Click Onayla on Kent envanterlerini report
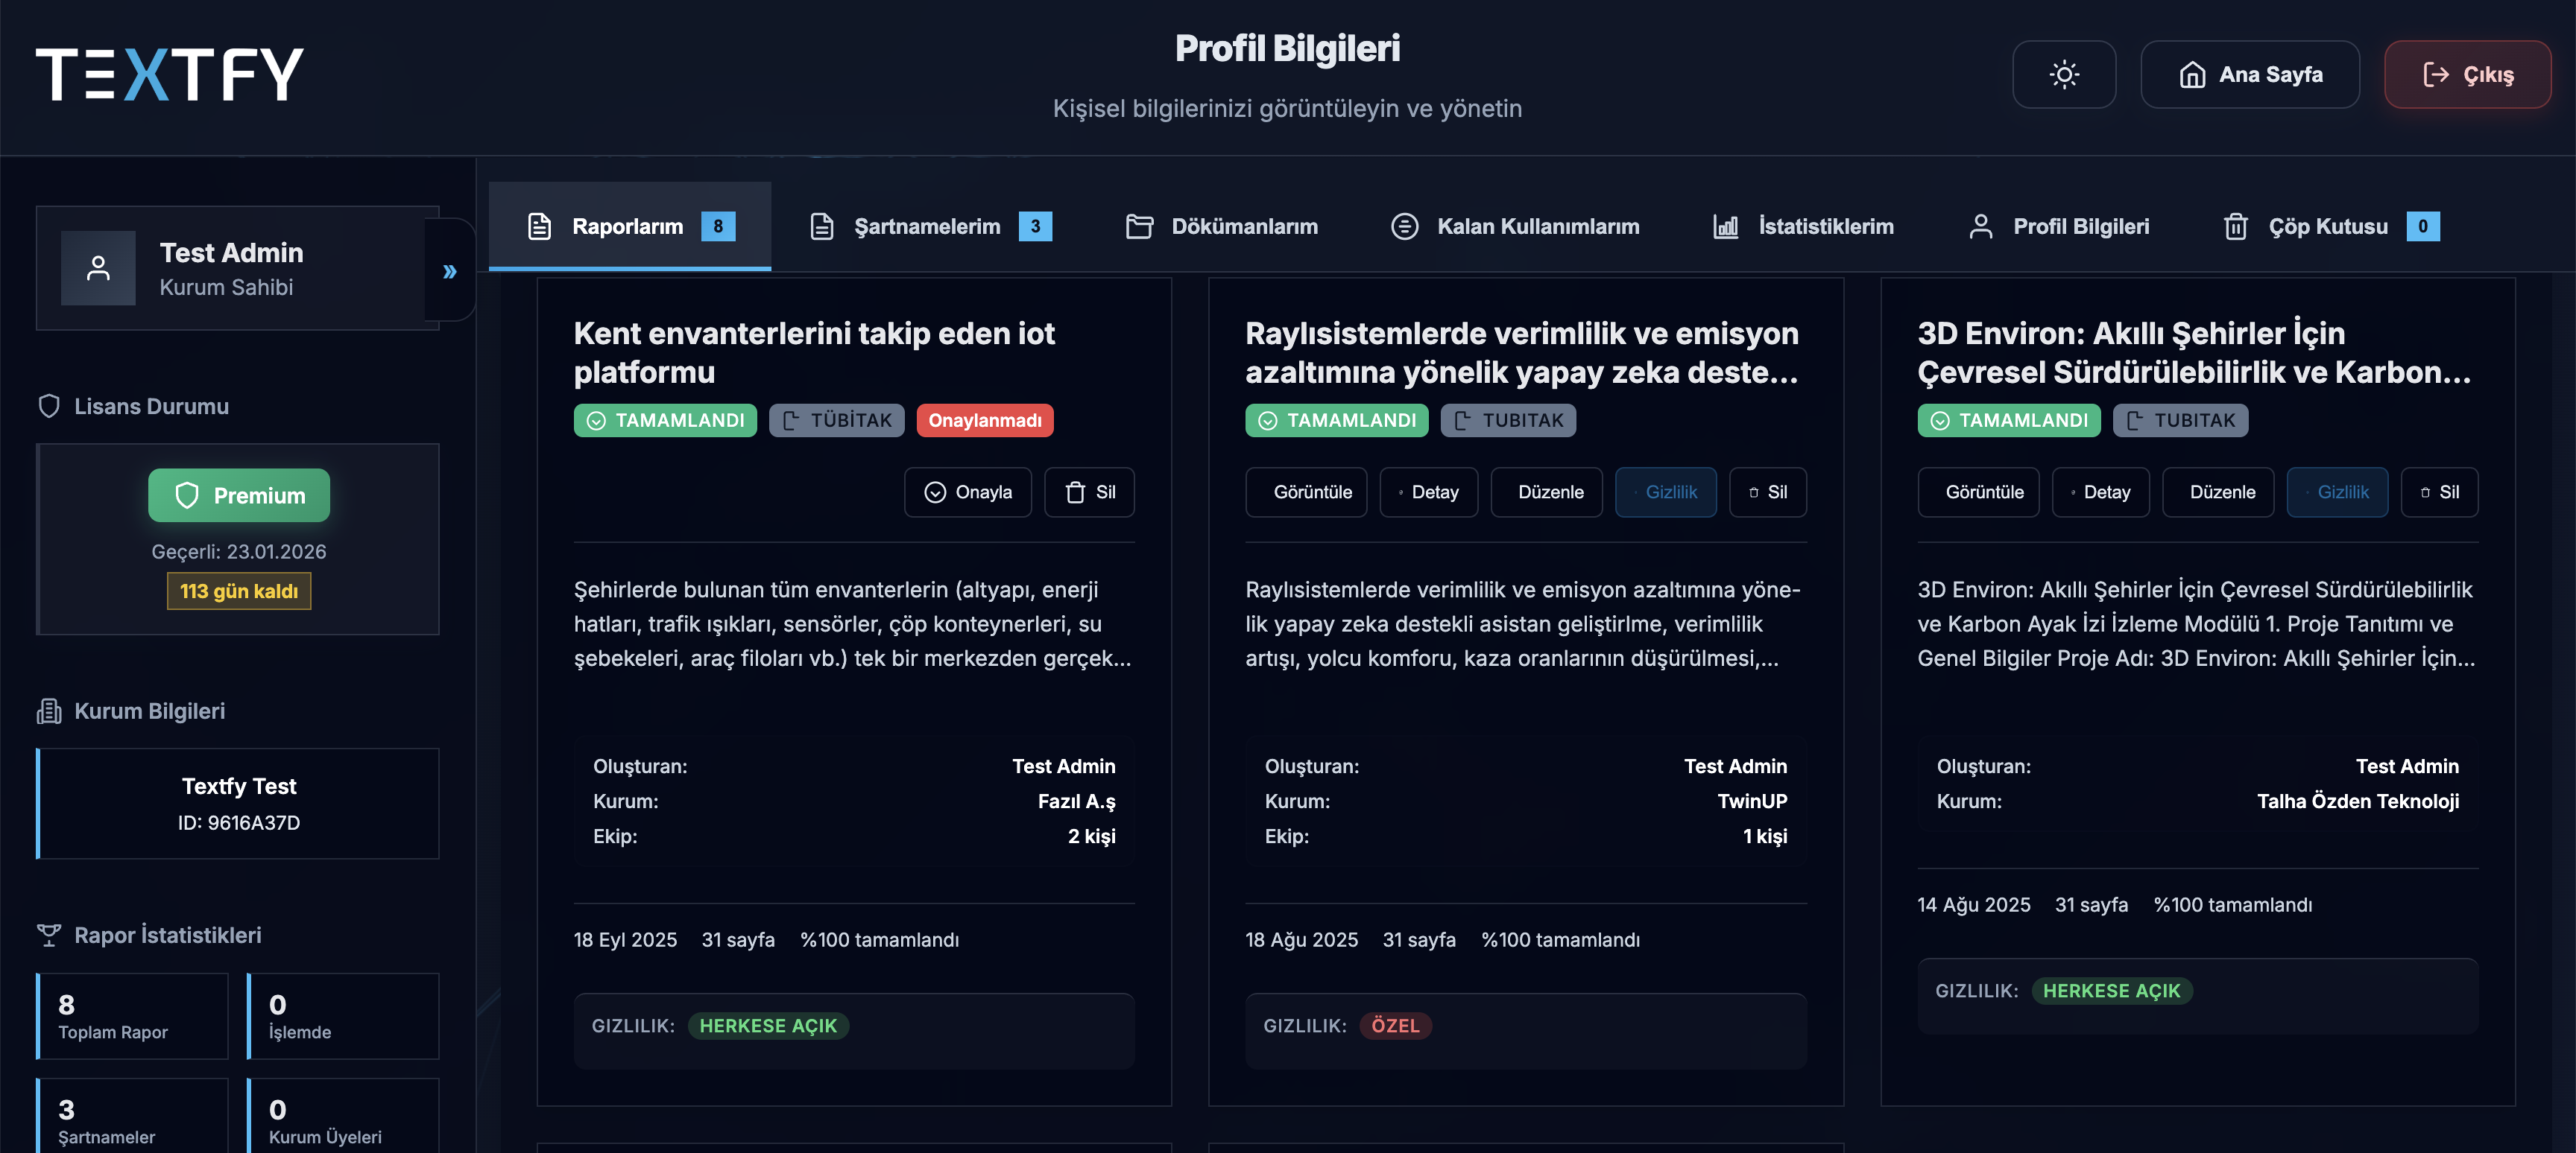Screen dimensions: 2576x1153 968,492
